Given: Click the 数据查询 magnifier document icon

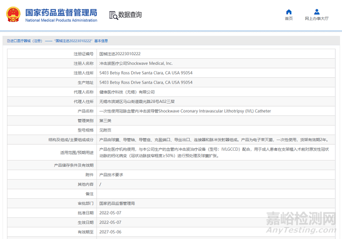Looking at the screenshot, I should click(113, 15).
